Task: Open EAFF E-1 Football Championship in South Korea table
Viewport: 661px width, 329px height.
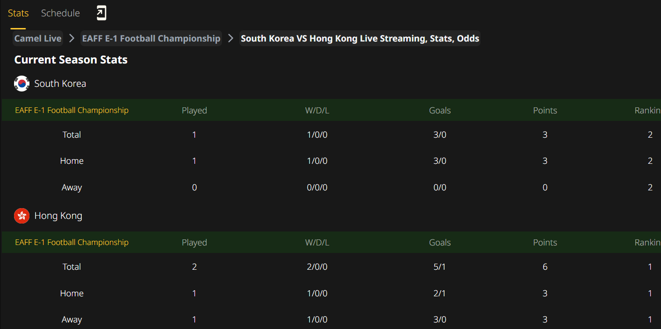Action: pyautogui.click(x=72, y=110)
